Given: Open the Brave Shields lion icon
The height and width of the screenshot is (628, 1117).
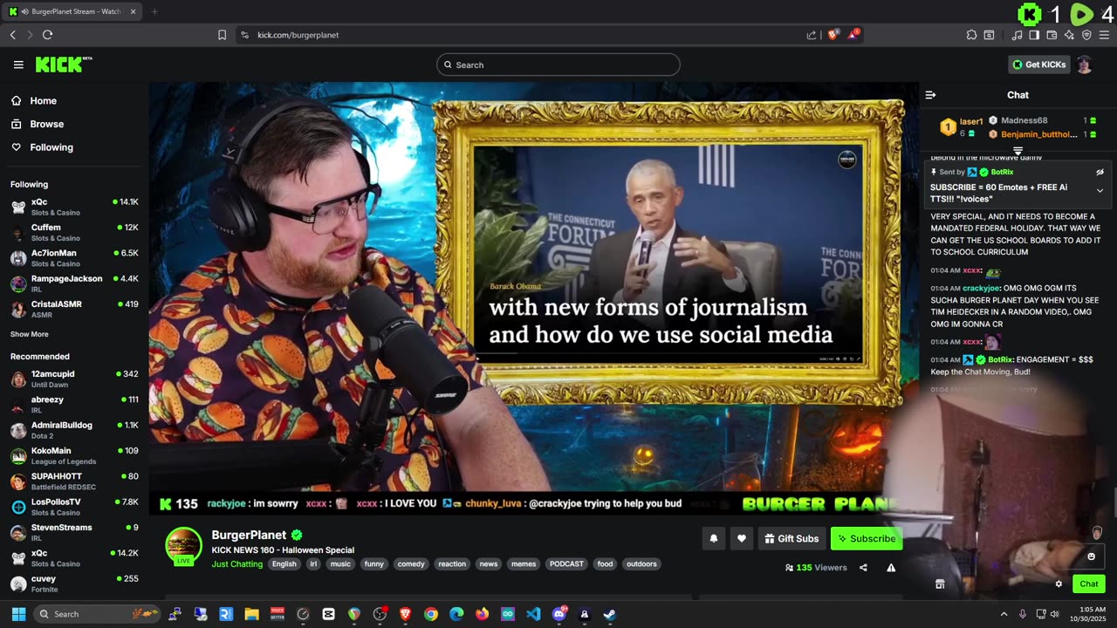Looking at the screenshot, I should coord(833,35).
